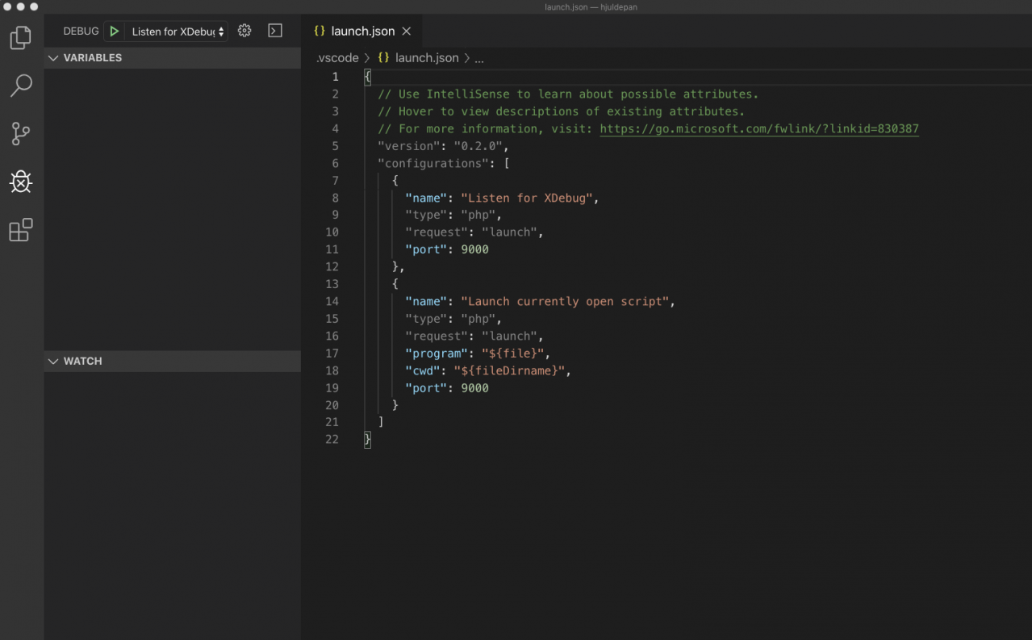
Task: Open the go.microsoft.com fwlink URL
Action: point(758,129)
